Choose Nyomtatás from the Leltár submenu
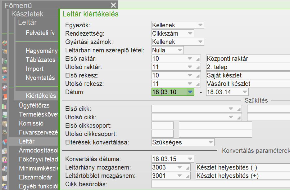 (x=40, y=78)
